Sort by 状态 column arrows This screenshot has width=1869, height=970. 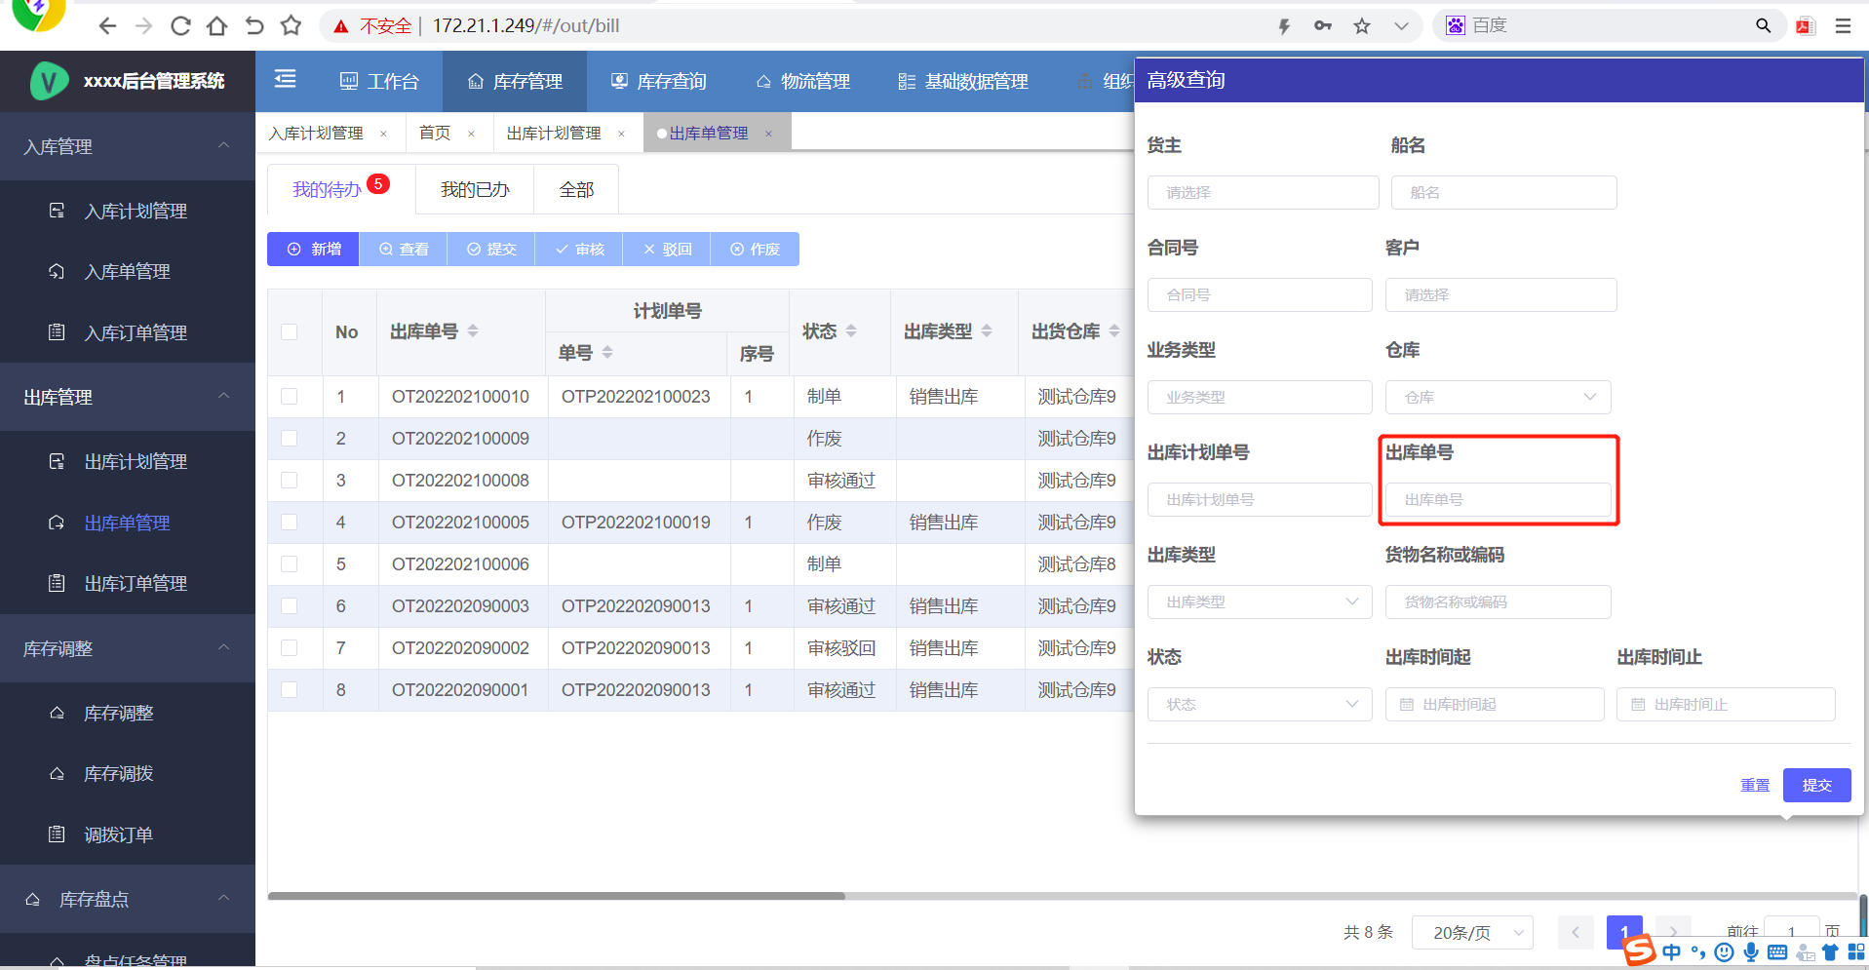(851, 331)
